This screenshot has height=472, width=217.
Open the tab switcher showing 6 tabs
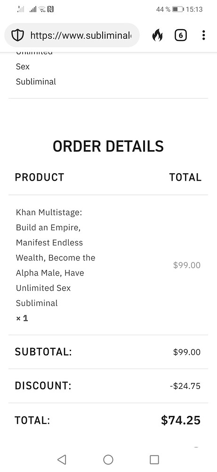[x=180, y=35]
